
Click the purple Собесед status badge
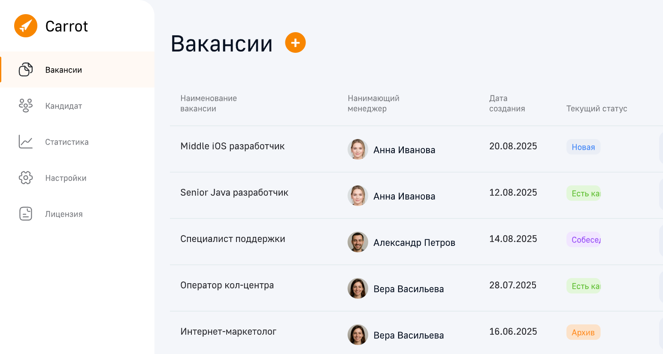pos(583,239)
